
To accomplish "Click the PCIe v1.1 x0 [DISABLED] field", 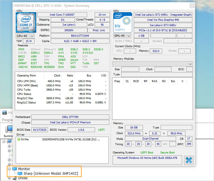I will 163,30.
